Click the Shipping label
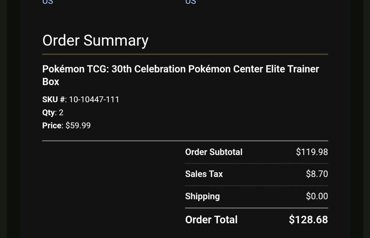The image size is (370, 238). tap(203, 196)
